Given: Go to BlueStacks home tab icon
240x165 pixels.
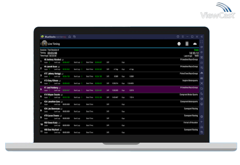Looking at the screenshot, I should coord(70,37).
